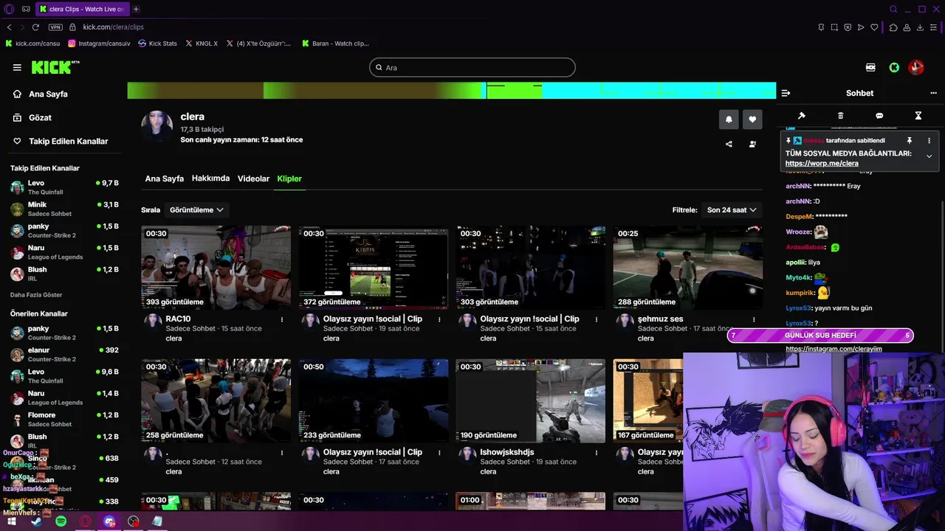Open Gözat in the sidebar
The image size is (945, 531).
click(40, 117)
